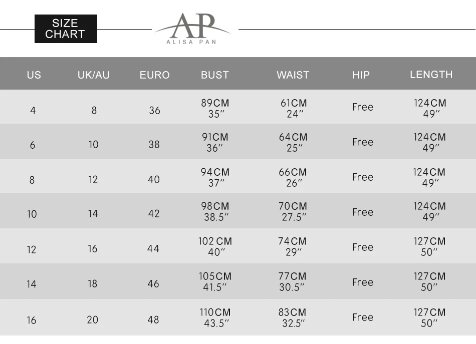The image size is (476, 344).
Task: Click EURO size 40 cell
Action: pyautogui.click(x=154, y=179)
